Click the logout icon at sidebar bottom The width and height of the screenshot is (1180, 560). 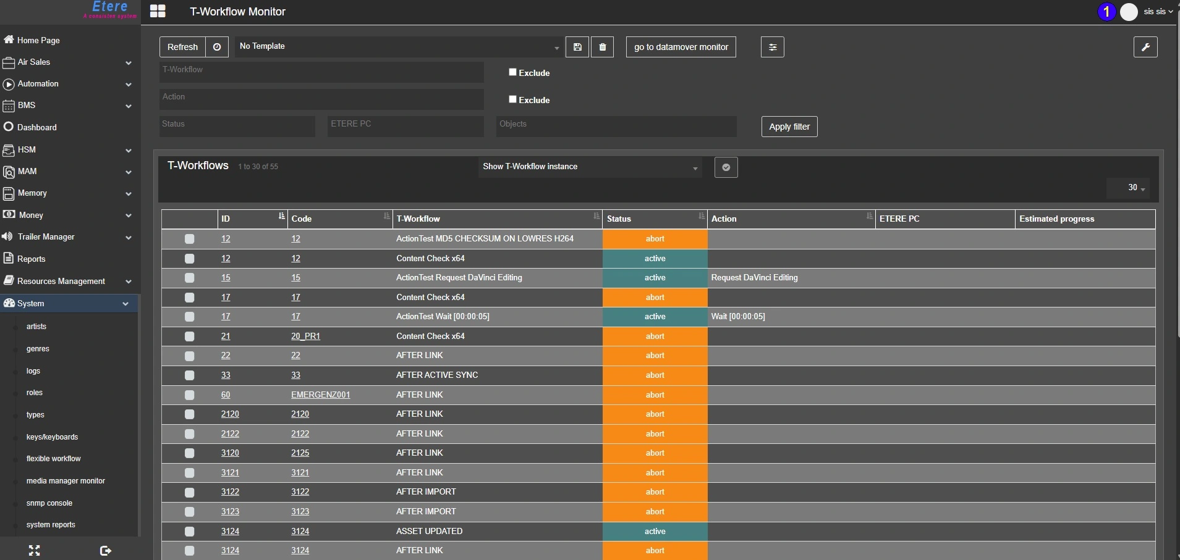(x=106, y=551)
